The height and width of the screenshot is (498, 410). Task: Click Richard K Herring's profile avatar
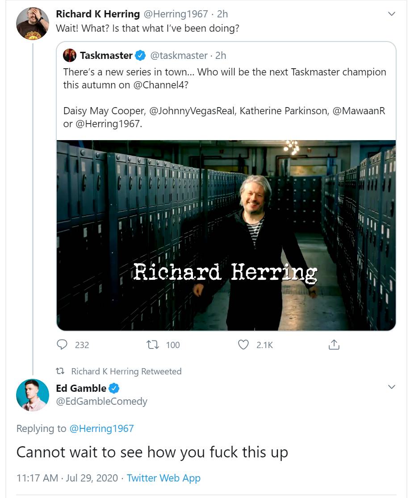pos(32,24)
